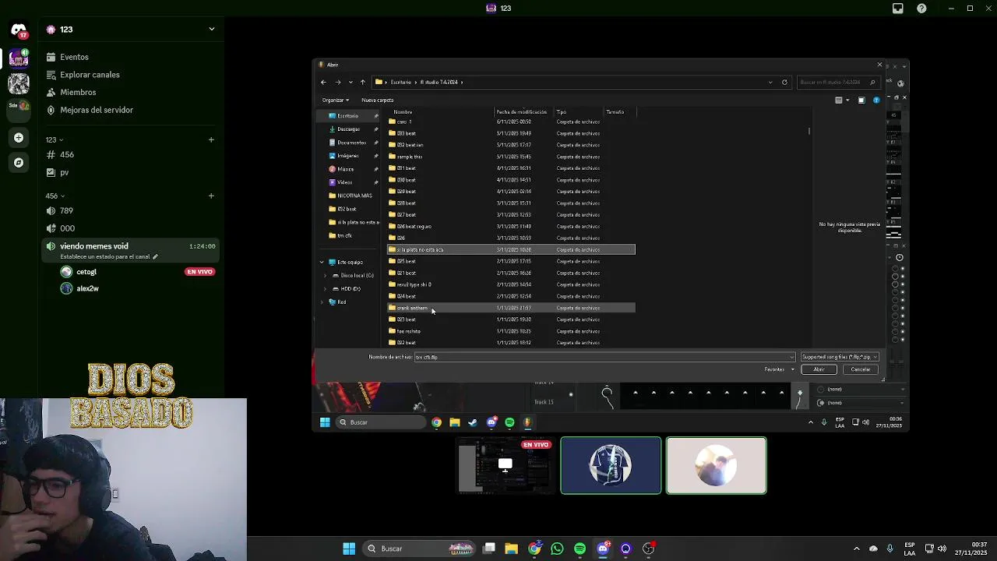The width and height of the screenshot is (997, 561).
Task: Open Spotify from the Windows taskbar
Action: (x=580, y=549)
